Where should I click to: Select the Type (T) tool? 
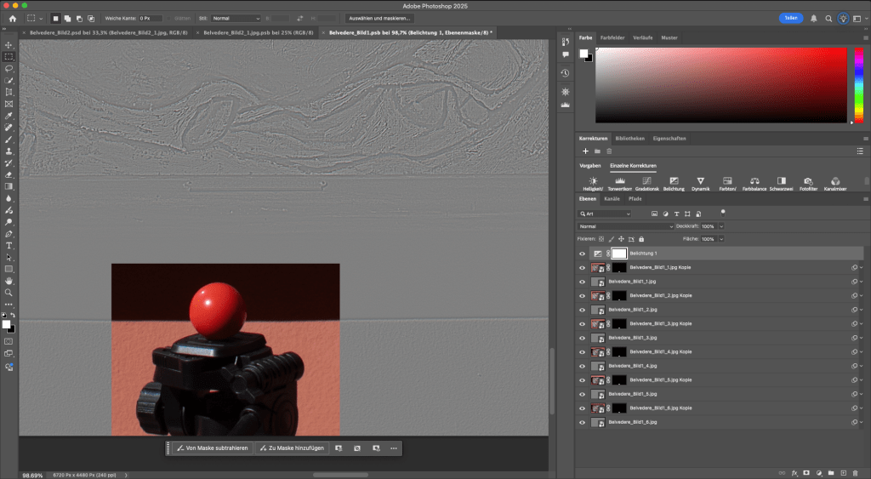tap(9, 245)
